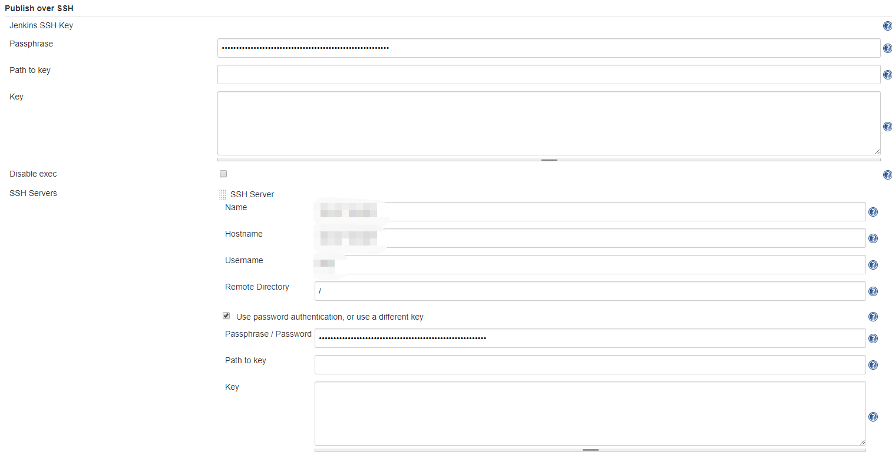Open help for Jenkins SSH Key
The width and height of the screenshot is (892, 458).
pyautogui.click(x=888, y=25)
